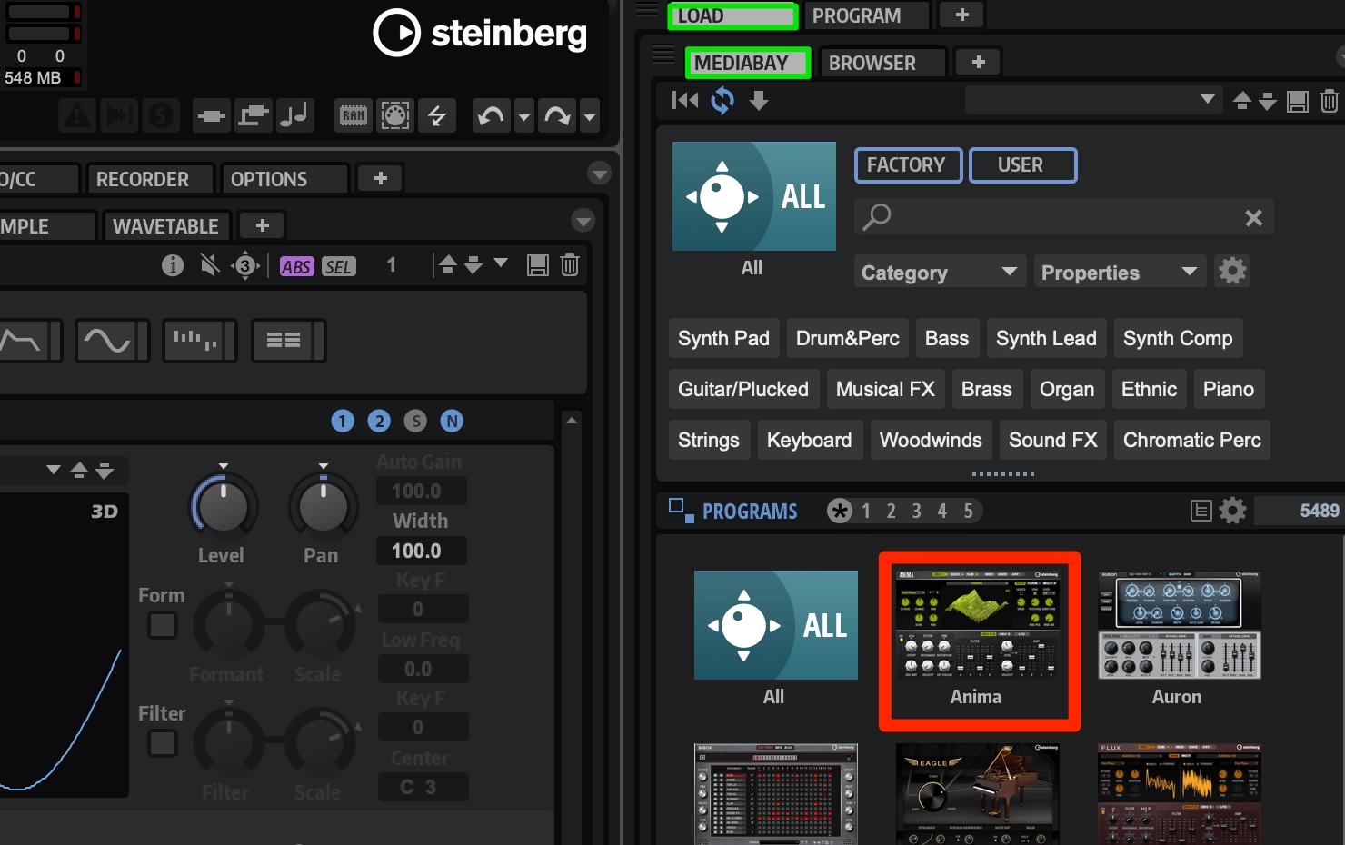Open the RECORDER tab
The height and width of the screenshot is (845, 1345).
149,179
